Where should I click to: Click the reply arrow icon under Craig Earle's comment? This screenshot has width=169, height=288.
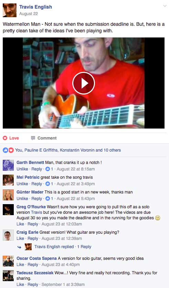[19, 247]
